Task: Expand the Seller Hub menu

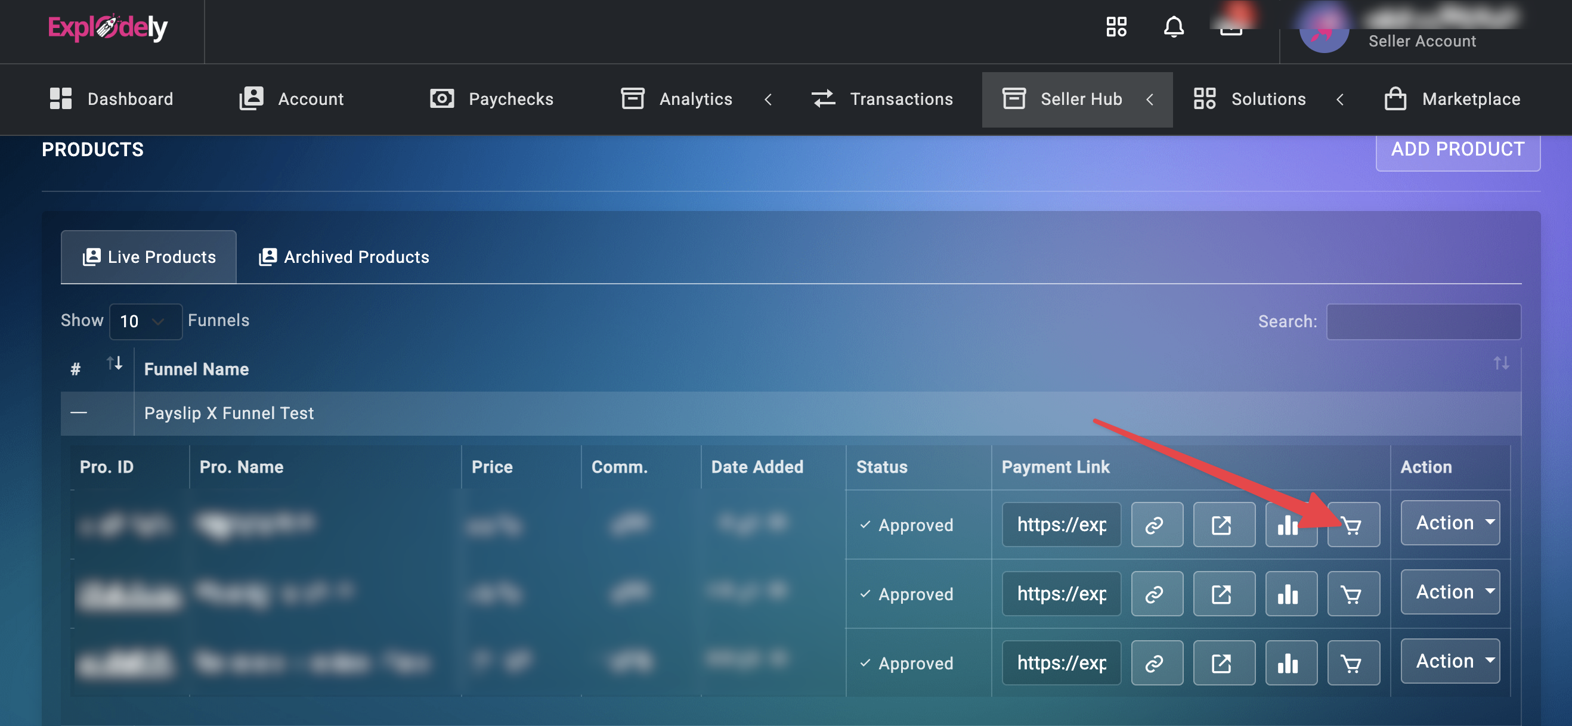Action: pyautogui.click(x=1077, y=100)
